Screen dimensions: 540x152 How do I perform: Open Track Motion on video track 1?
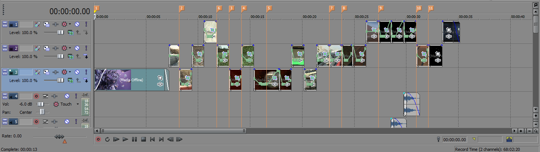point(47,24)
